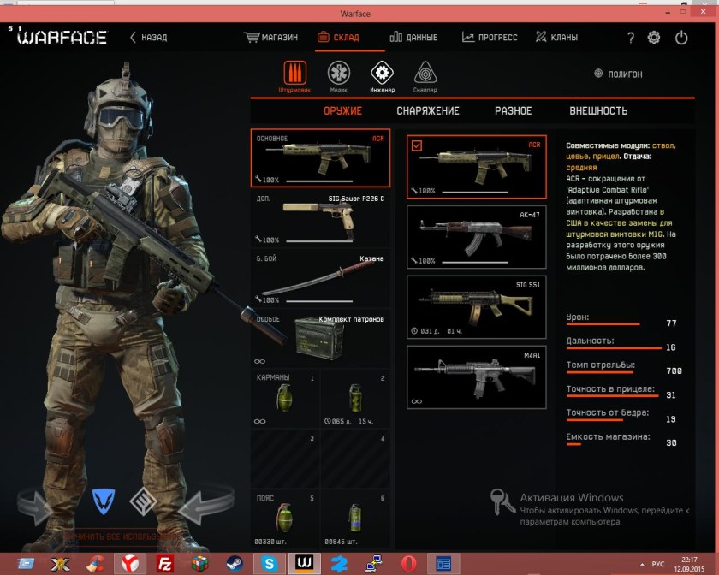Screen dimensions: 719x575
Task: Open Opera browser from taskbar
Action: click(408, 564)
